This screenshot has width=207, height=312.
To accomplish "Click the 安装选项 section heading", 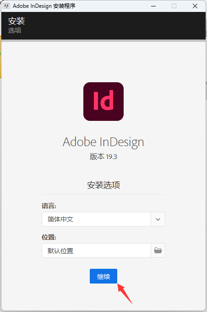I will click(x=103, y=185).
